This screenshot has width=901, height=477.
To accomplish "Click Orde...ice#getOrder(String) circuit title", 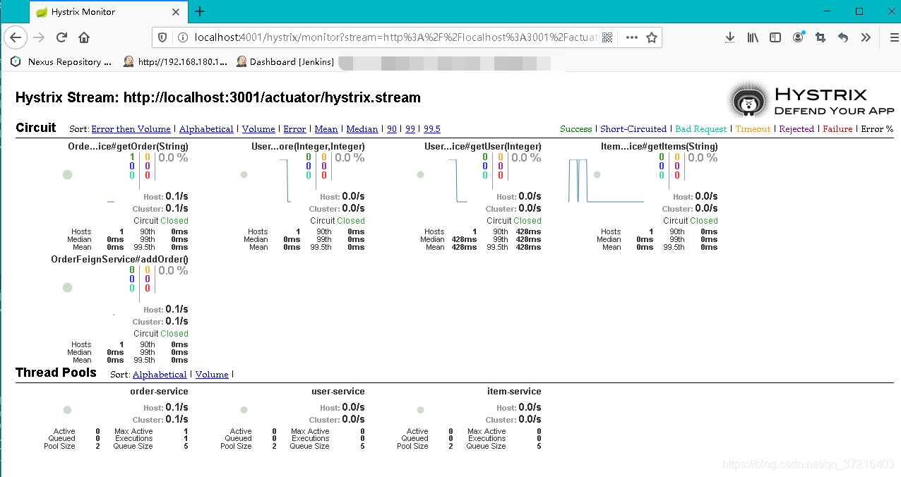I will (x=128, y=147).
